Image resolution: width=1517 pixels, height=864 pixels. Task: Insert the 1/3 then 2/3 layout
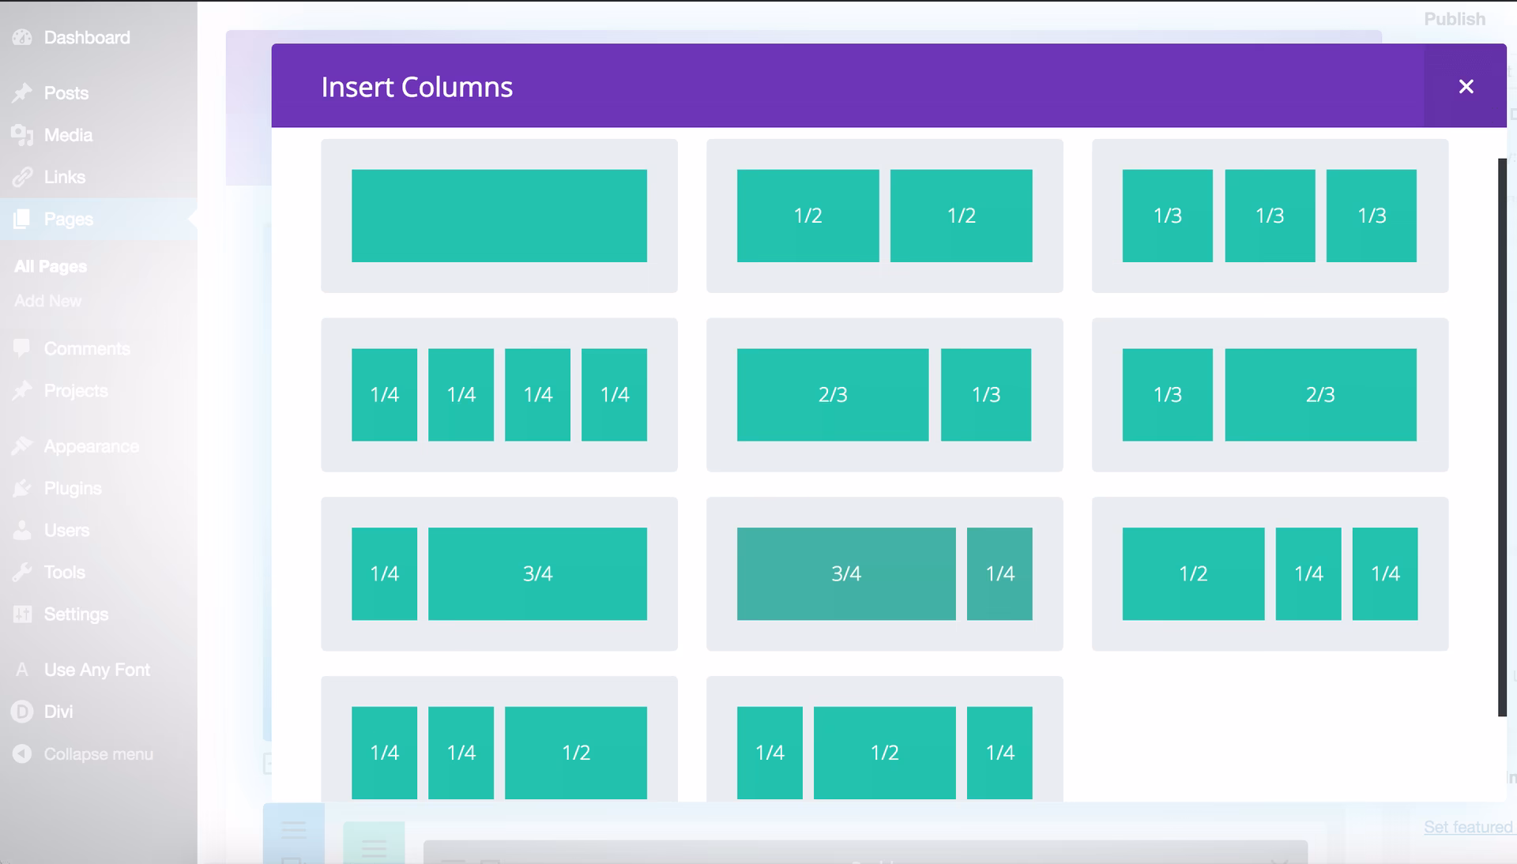[x=1270, y=395]
